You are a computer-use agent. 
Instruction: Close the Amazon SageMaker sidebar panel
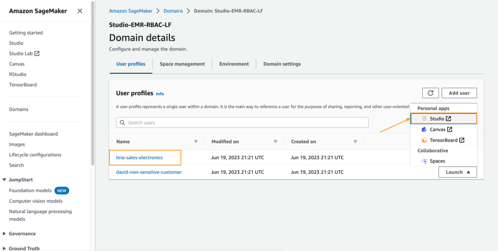80,11
